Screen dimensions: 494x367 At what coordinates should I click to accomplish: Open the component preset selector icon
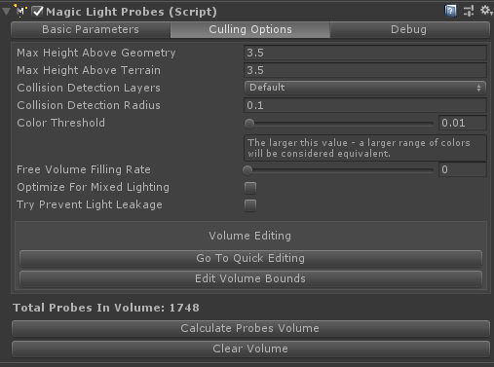469,11
